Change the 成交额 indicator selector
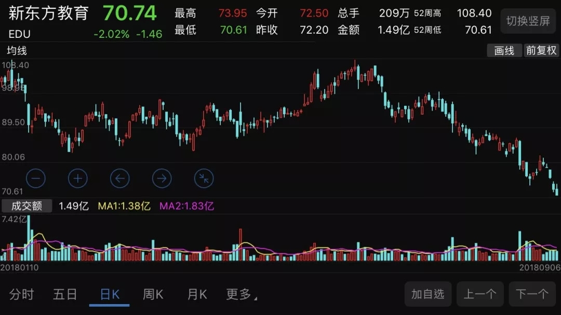The image size is (561, 315). click(27, 206)
